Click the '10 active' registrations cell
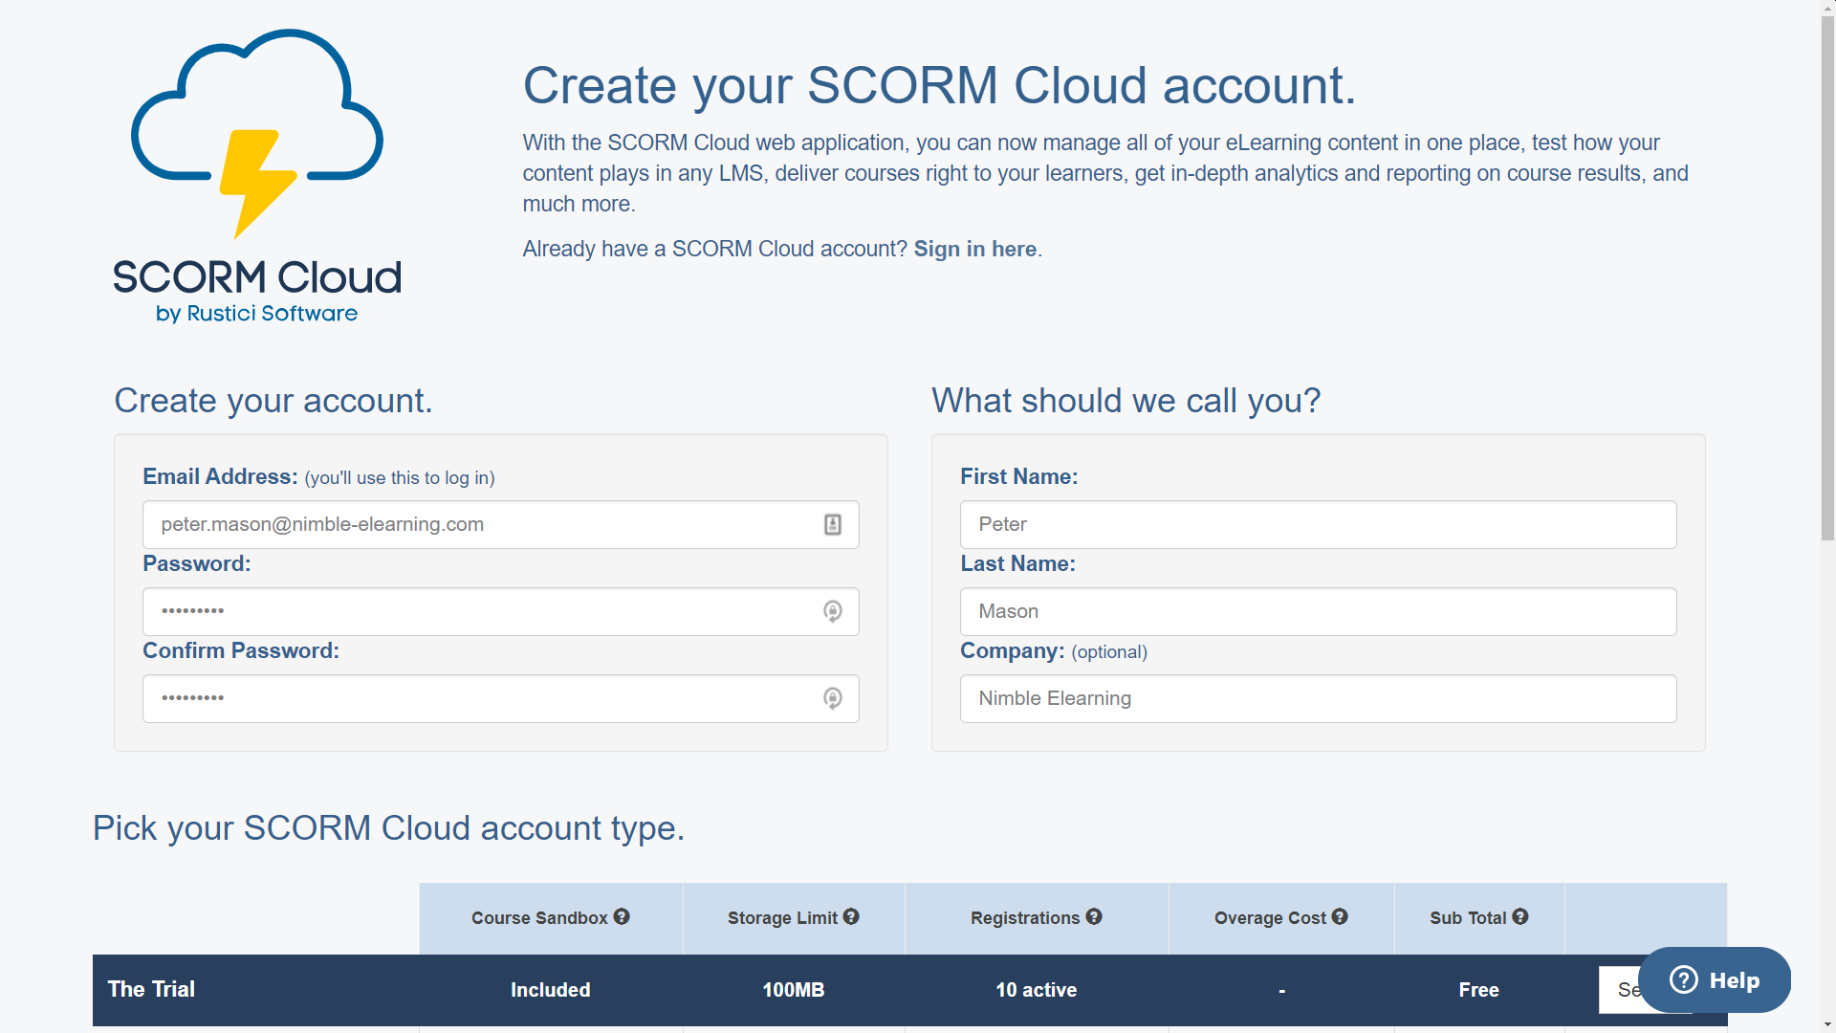The width and height of the screenshot is (1836, 1033). point(1037,990)
